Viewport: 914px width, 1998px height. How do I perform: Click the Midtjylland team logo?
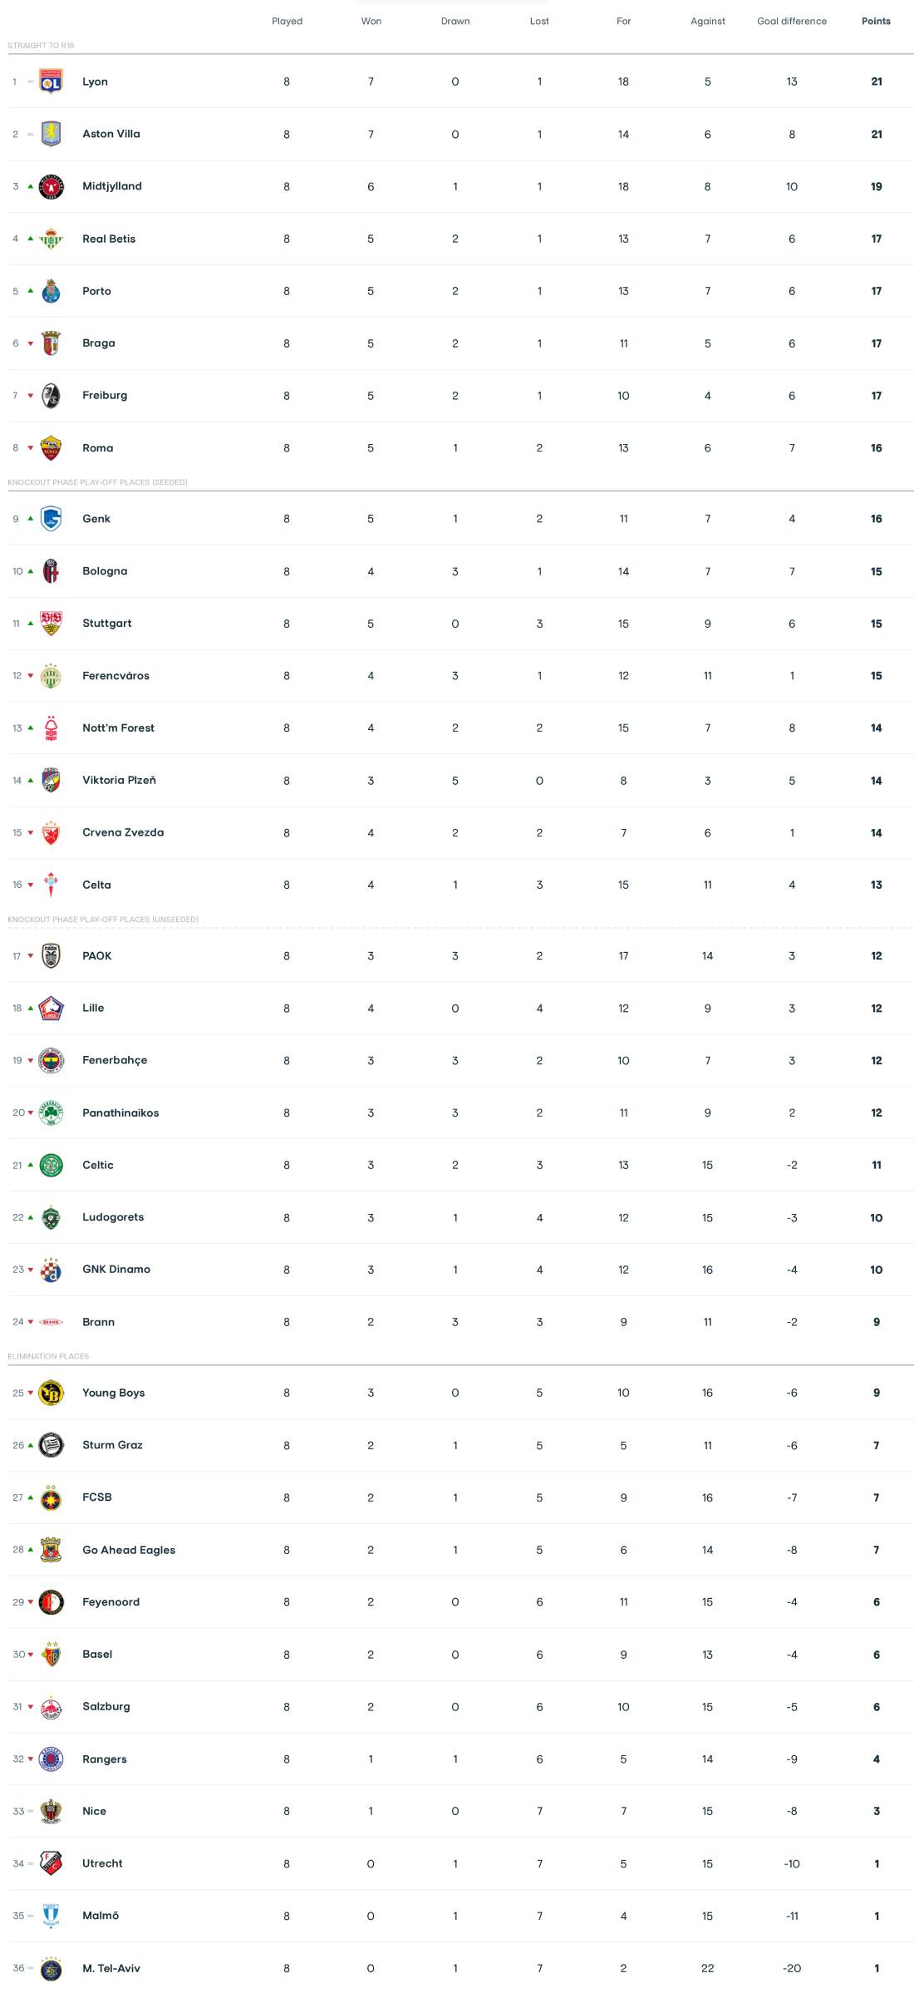point(51,186)
